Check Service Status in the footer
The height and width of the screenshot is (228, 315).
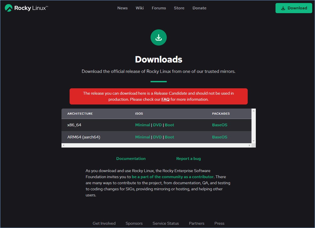coord(166,223)
